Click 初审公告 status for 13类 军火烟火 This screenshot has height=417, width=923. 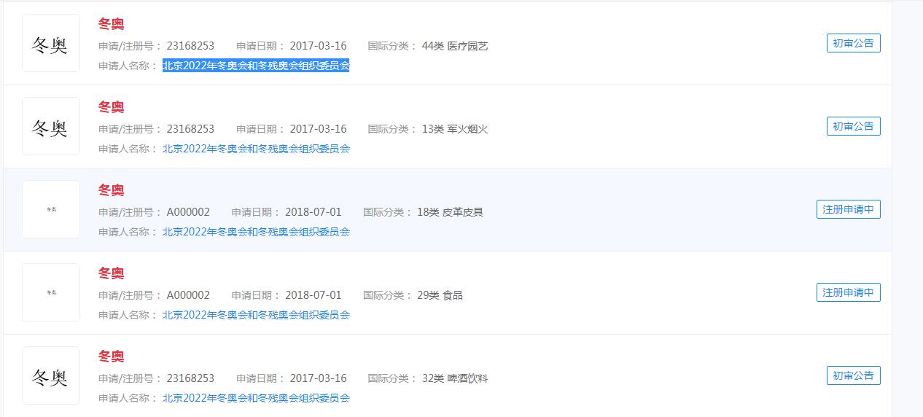(x=854, y=126)
